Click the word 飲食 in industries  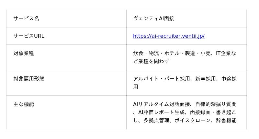click(x=138, y=53)
